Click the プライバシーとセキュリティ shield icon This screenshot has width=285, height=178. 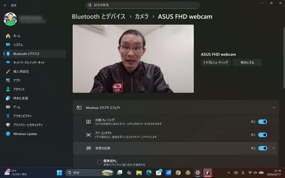tap(8, 125)
